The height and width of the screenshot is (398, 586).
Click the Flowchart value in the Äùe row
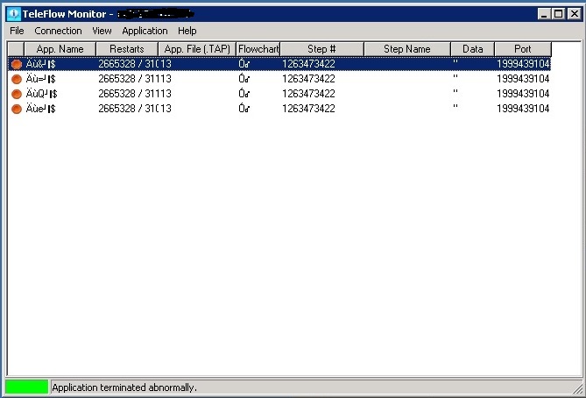tap(244, 109)
